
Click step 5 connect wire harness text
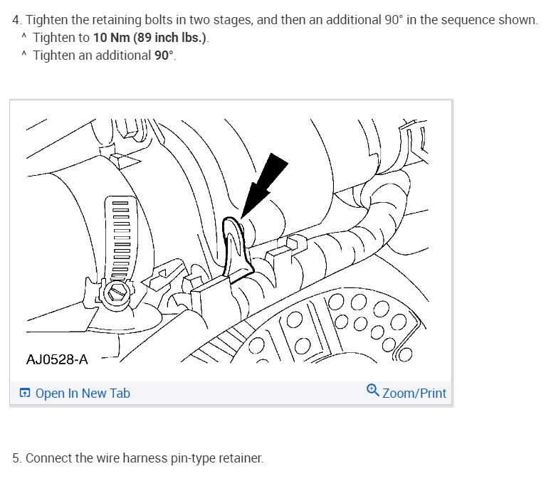137,458
